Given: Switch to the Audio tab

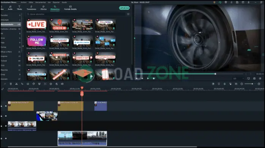Looking at the screenshot, I should pos(10,8).
